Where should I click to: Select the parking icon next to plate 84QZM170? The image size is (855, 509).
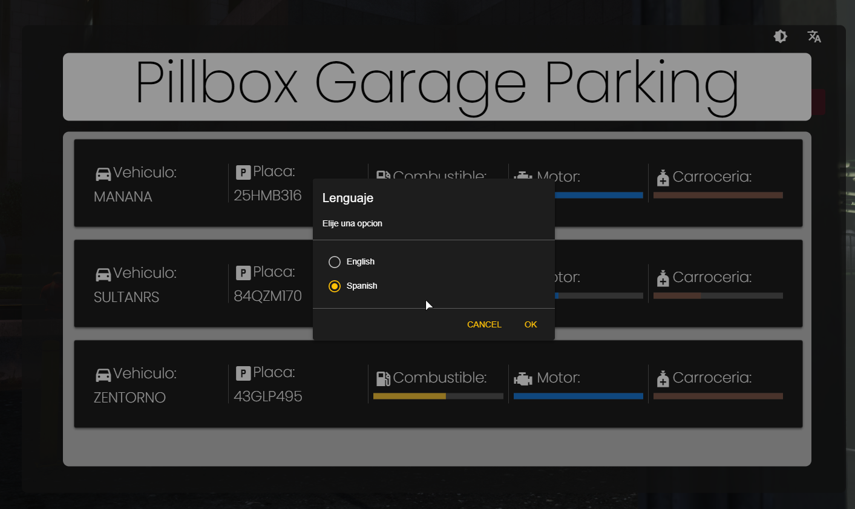[x=243, y=272]
